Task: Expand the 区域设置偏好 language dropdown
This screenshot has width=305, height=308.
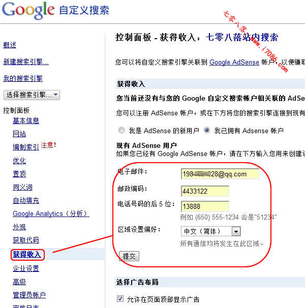Action: tap(211, 231)
